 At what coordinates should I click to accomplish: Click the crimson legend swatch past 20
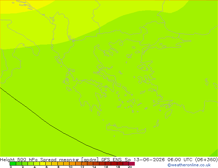coord(132,164)
